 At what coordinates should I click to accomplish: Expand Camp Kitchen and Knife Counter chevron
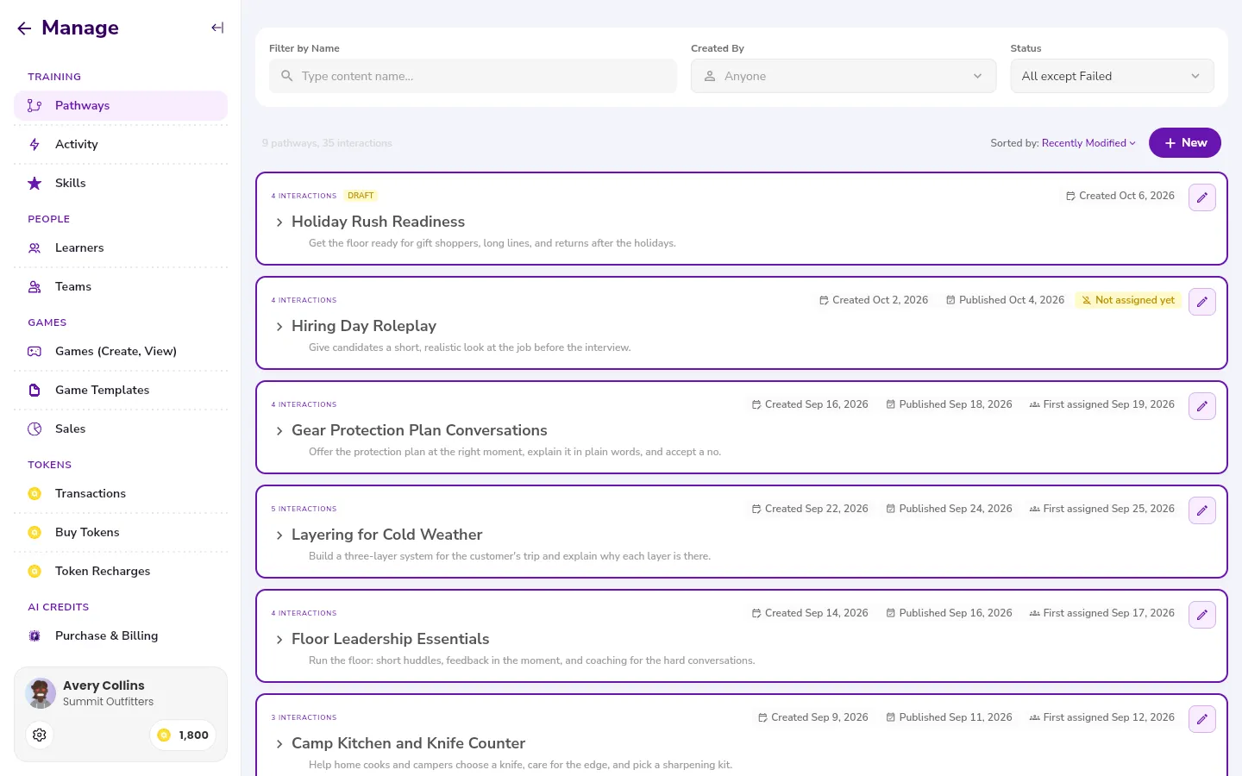click(279, 744)
